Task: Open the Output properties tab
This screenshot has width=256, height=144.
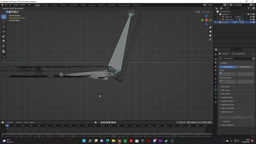Action: pyautogui.click(x=216, y=63)
